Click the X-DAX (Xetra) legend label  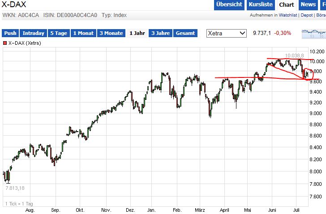(x=25, y=43)
